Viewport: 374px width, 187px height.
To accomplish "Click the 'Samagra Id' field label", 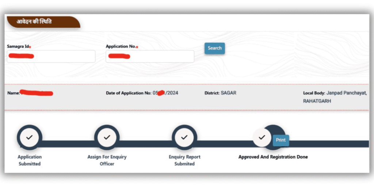I will point(18,46).
